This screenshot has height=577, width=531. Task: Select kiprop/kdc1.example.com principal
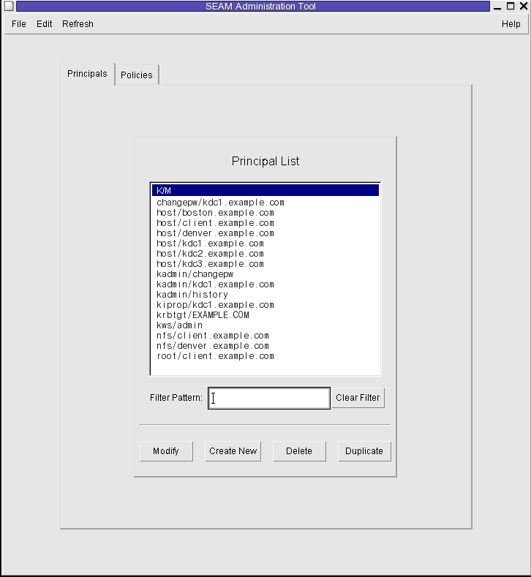[265, 305]
